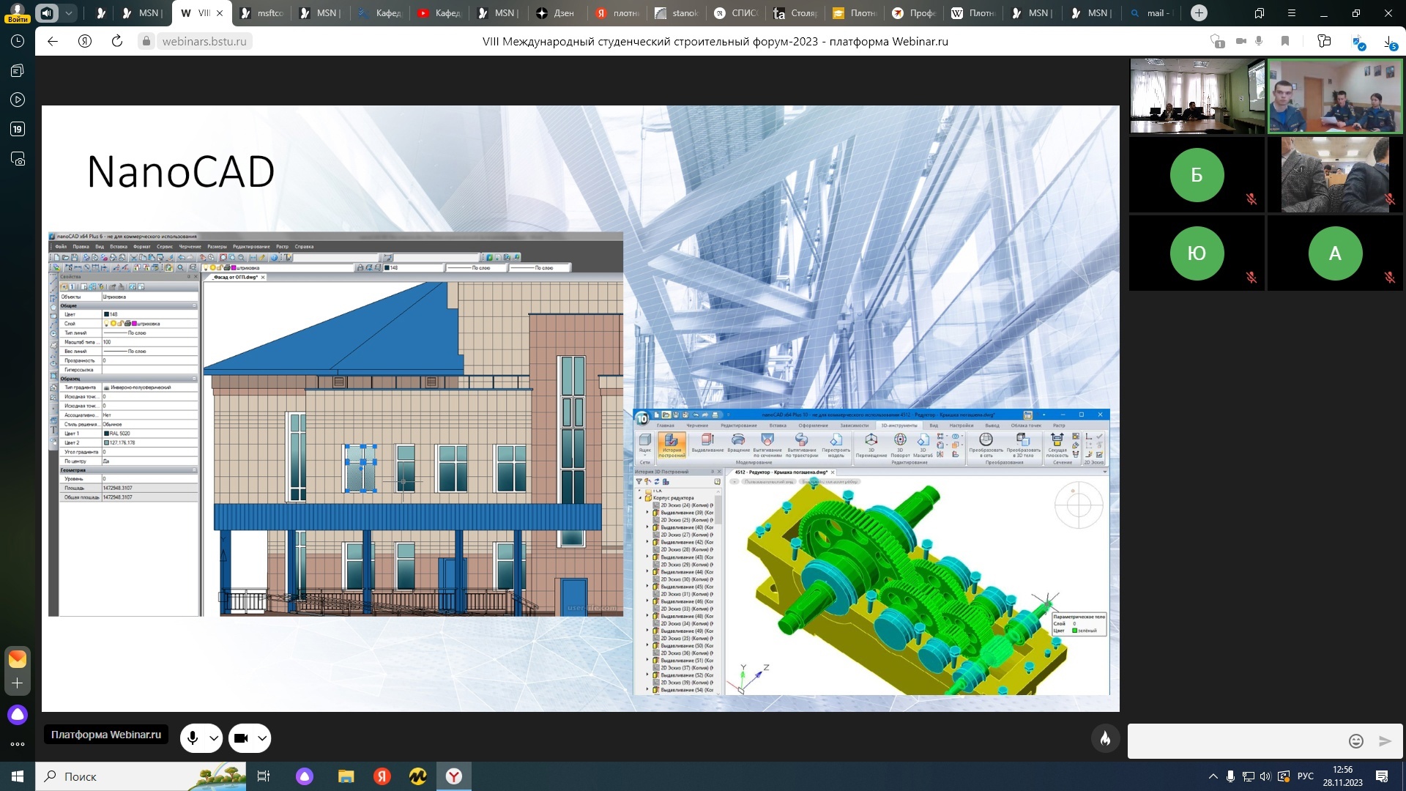Open the РУС input language switcher

1305,776
